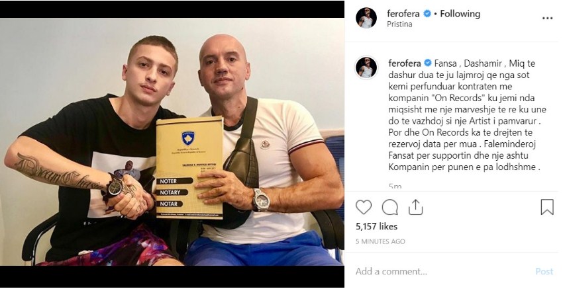This screenshot has height=289, width=563.
Task: Click the 5m caption timestamp
Action: coord(395,186)
